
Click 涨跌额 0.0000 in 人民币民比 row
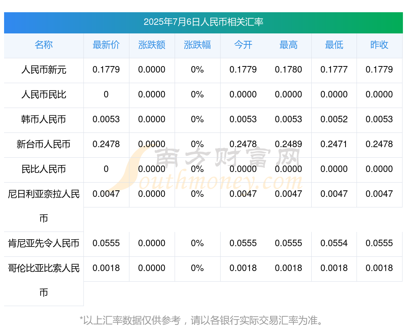[x=152, y=95]
